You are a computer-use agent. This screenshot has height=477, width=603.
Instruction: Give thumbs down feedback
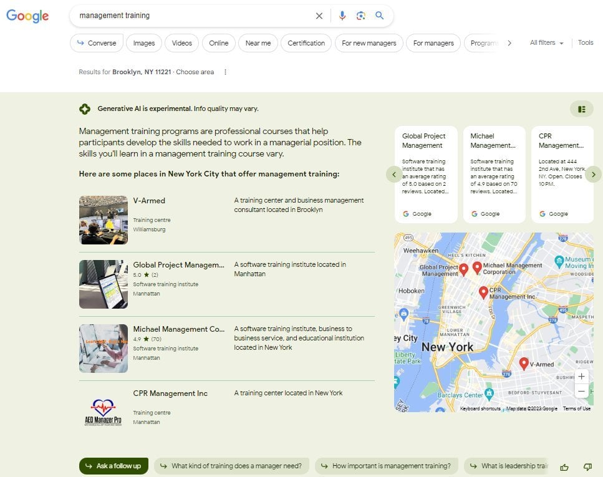pyautogui.click(x=587, y=467)
